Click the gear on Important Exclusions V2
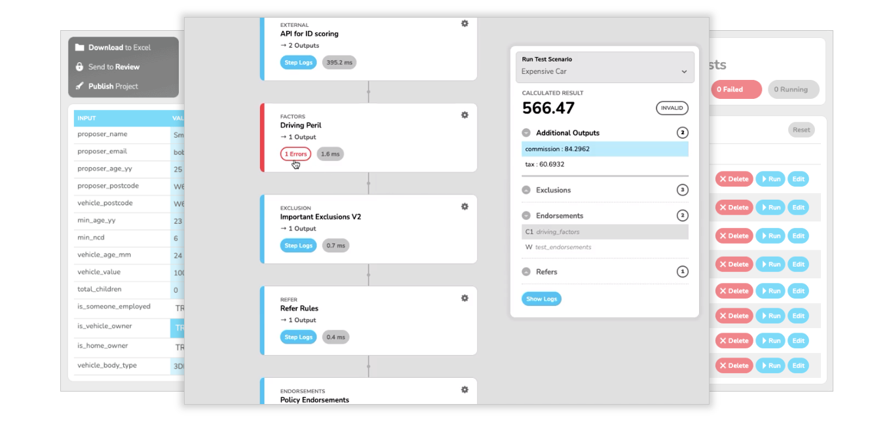 point(464,206)
